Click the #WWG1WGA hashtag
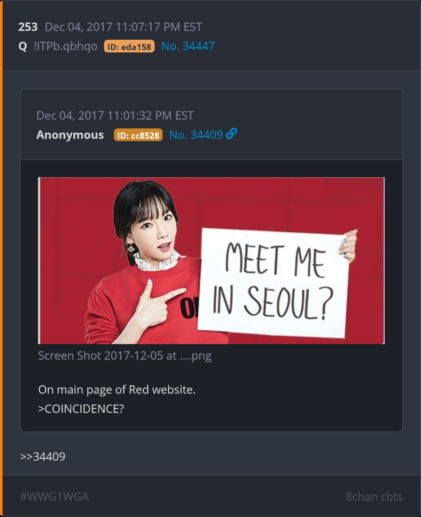The height and width of the screenshot is (517, 421). coord(55,496)
